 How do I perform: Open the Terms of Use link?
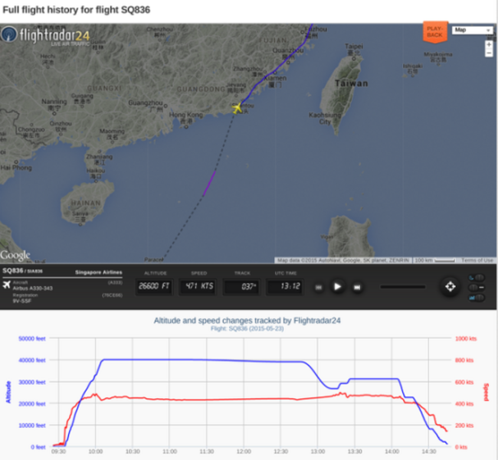point(477,260)
